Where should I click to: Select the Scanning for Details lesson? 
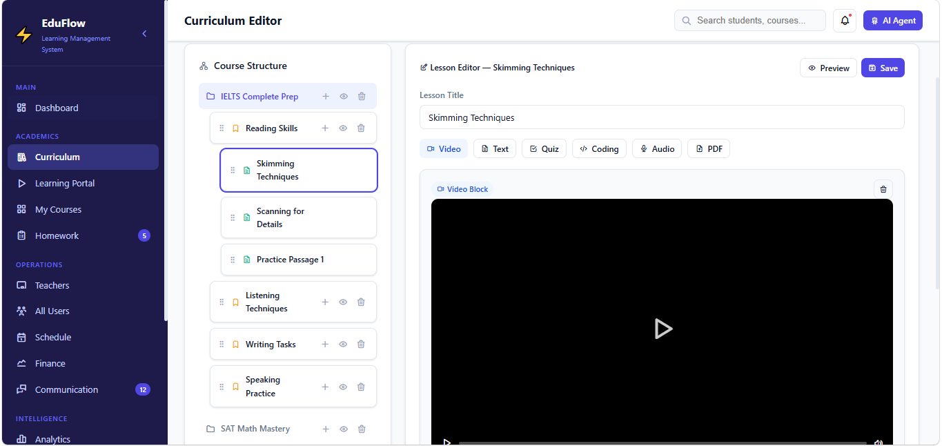point(299,217)
